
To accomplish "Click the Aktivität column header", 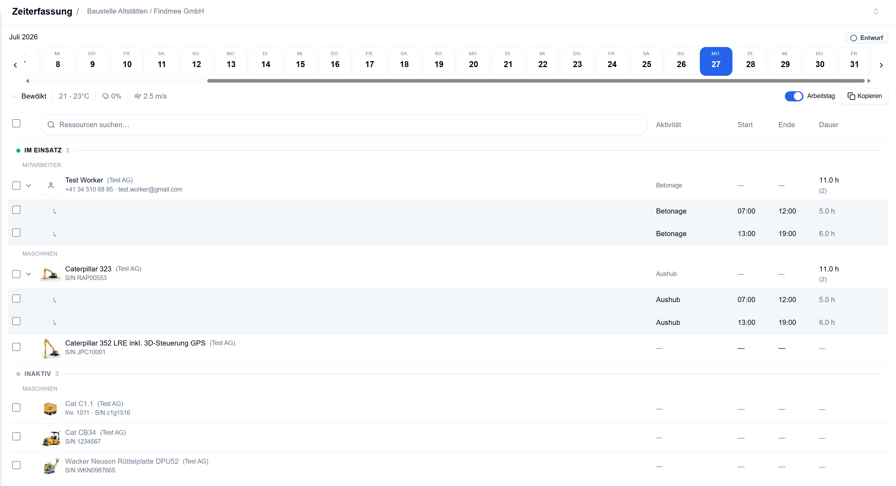I will pyautogui.click(x=668, y=124).
